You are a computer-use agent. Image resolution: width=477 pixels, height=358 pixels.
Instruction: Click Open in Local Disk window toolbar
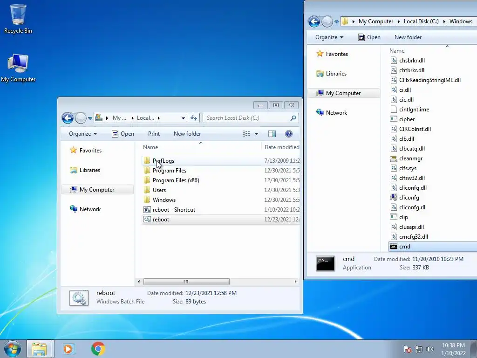coord(123,134)
